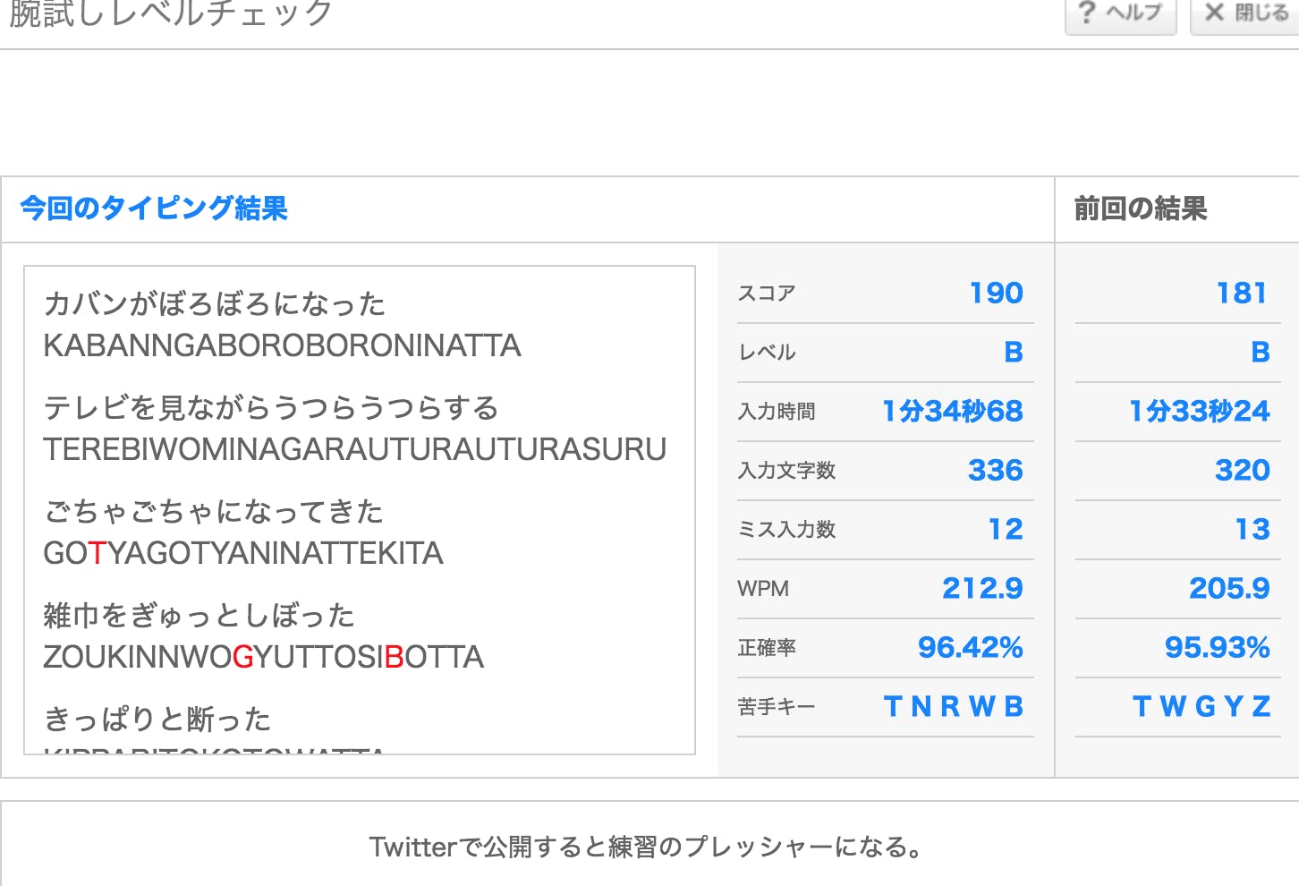Image resolution: width=1299 pixels, height=886 pixels.
Task: Click the テレビを見ながらうつらうつらする sentence
Action: pyautogui.click(x=271, y=408)
